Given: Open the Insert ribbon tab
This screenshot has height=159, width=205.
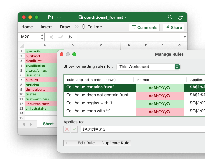Looking at the screenshot, I should pyautogui.click(x=46, y=27).
